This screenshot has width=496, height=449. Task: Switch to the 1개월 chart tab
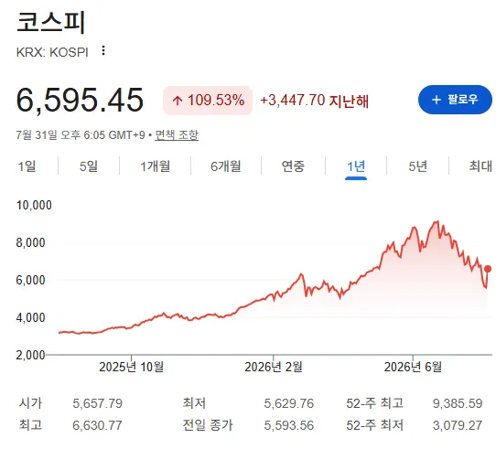tap(155, 166)
